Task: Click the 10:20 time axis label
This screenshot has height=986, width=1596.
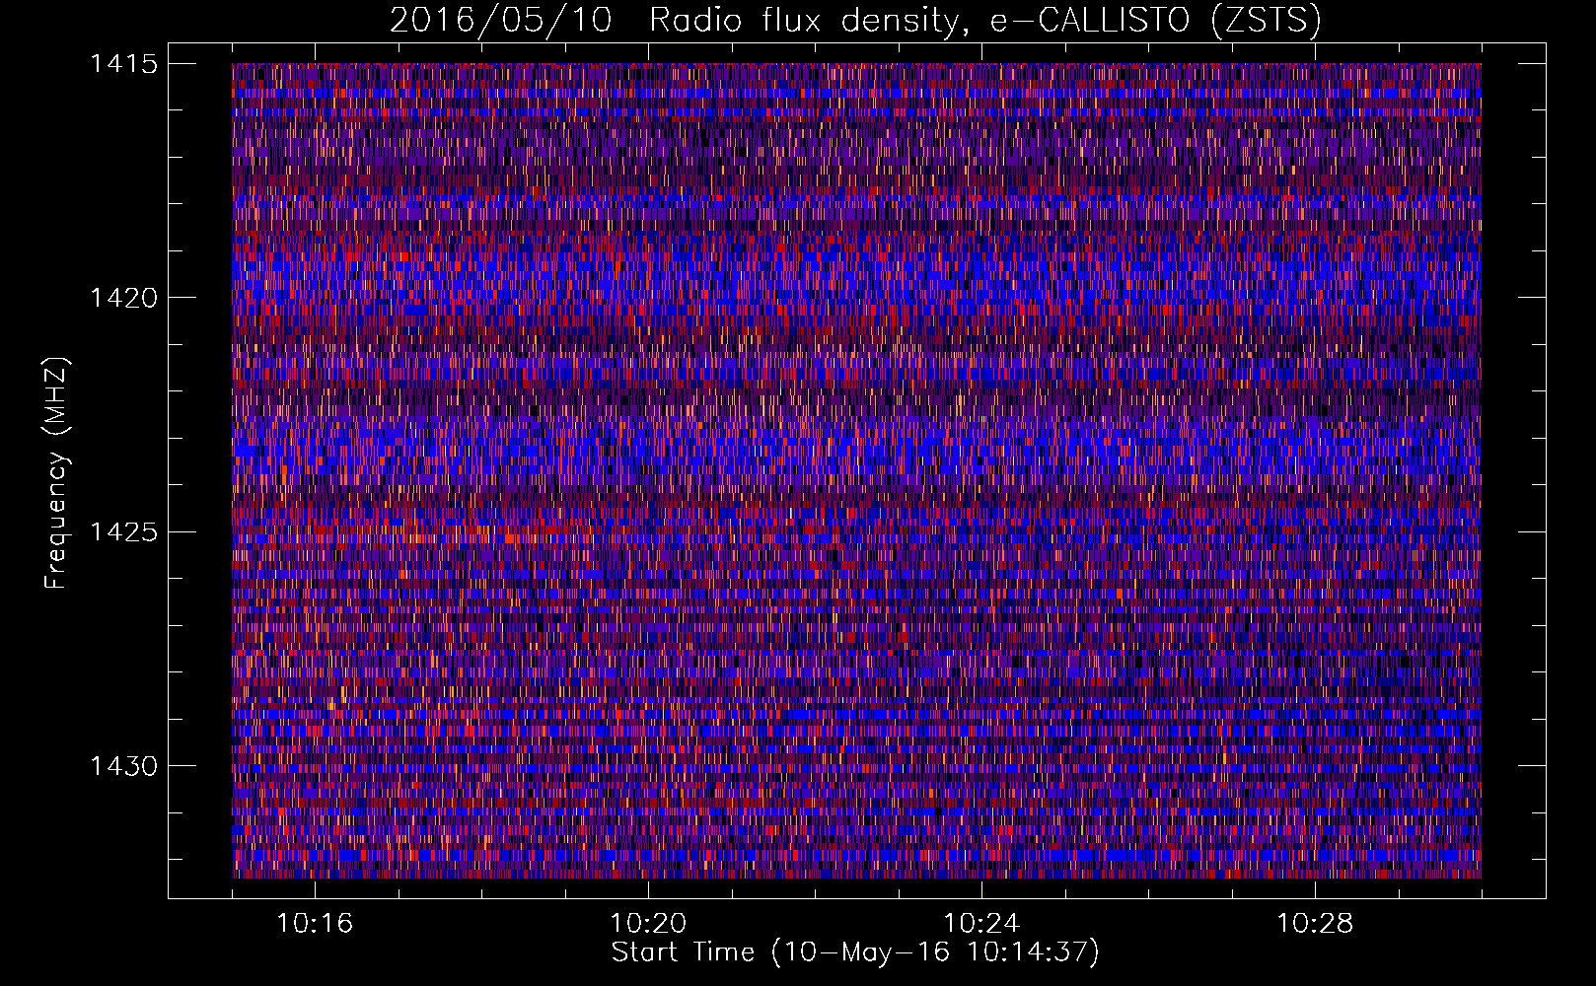Action: coord(648,923)
